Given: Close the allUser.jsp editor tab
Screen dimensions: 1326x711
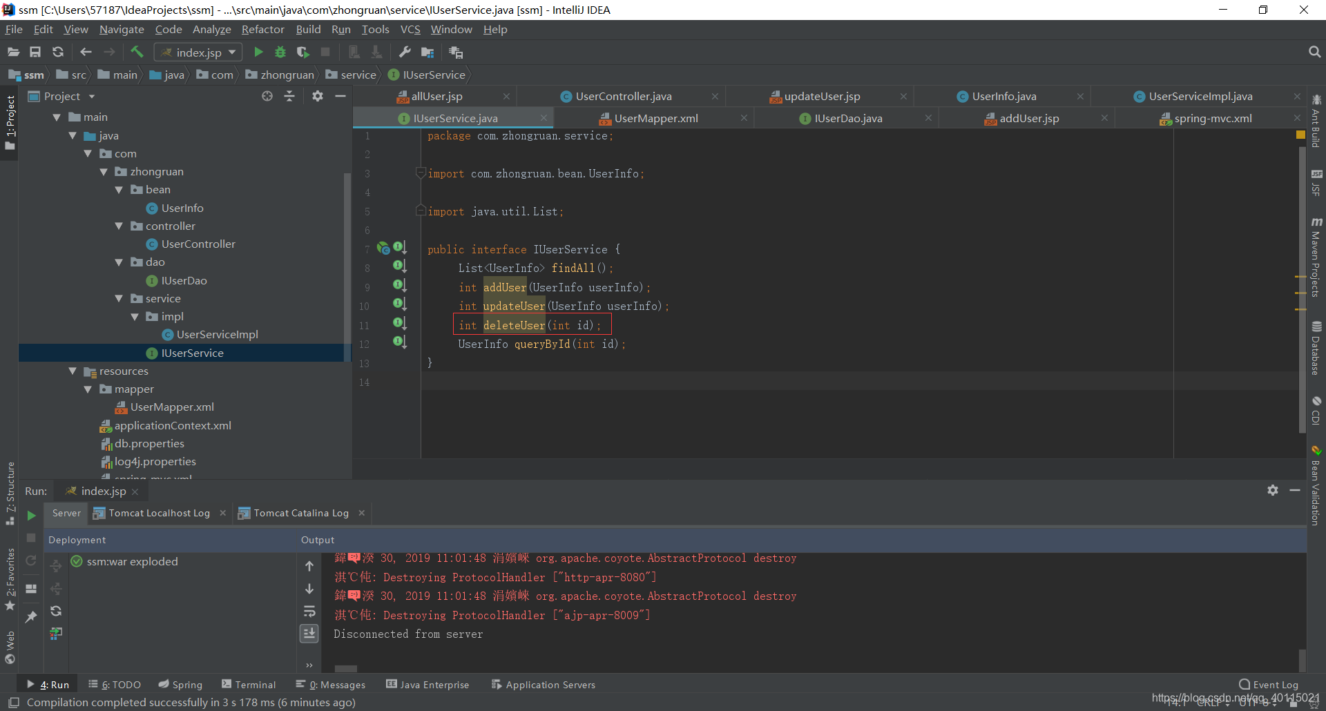Looking at the screenshot, I should [506, 97].
